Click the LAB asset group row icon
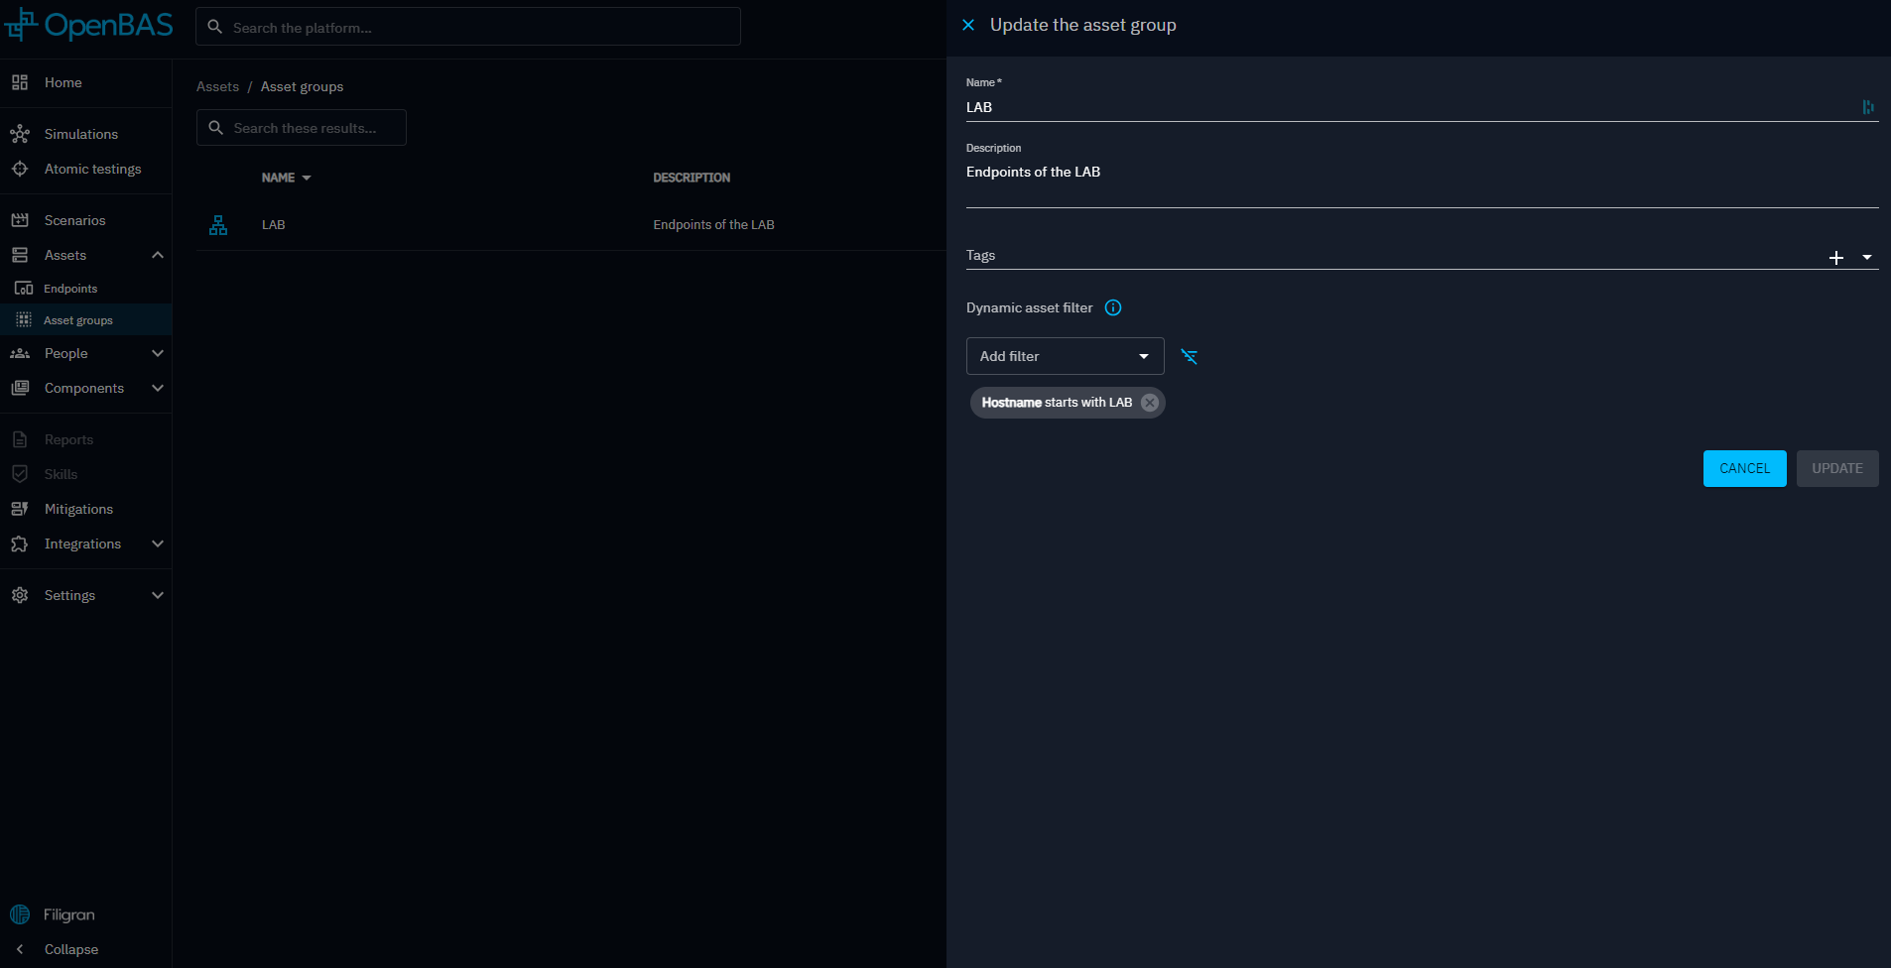Screen dimensions: 1891x968 [x=218, y=225]
